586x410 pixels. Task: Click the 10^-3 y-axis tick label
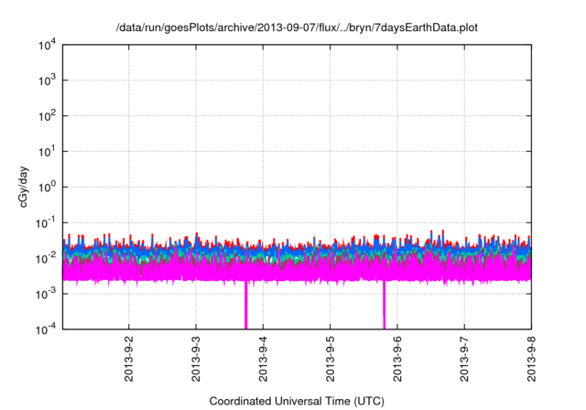tap(46, 295)
